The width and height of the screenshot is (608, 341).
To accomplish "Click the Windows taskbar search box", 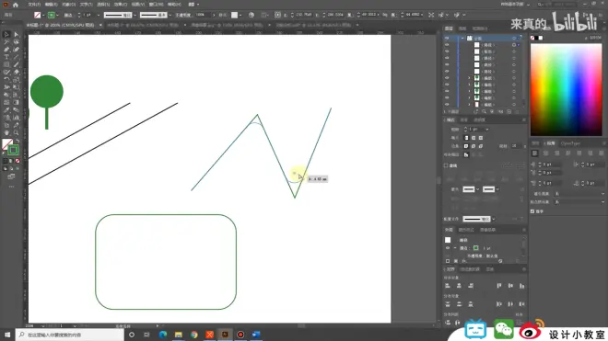I will tap(70, 335).
